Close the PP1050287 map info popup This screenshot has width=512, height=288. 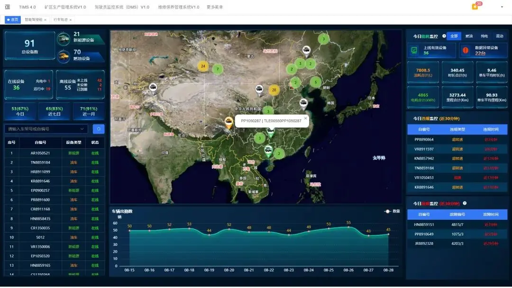pos(305,118)
